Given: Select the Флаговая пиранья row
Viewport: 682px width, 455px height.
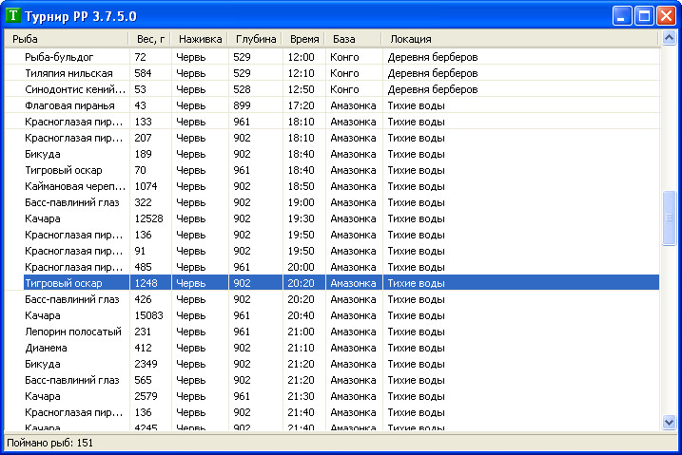Looking at the screenshot, I should [x=332, y=105].
